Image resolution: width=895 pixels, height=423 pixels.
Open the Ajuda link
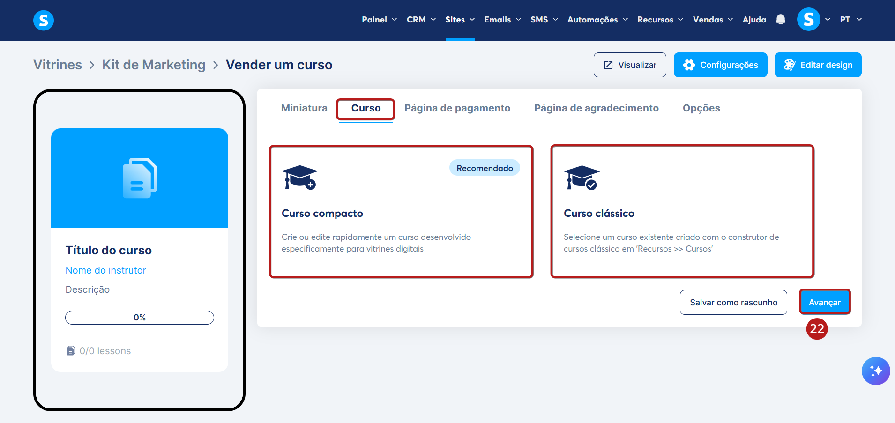tap(754, 20)
